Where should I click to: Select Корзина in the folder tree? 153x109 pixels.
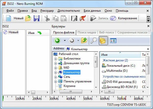click(69, 86)
